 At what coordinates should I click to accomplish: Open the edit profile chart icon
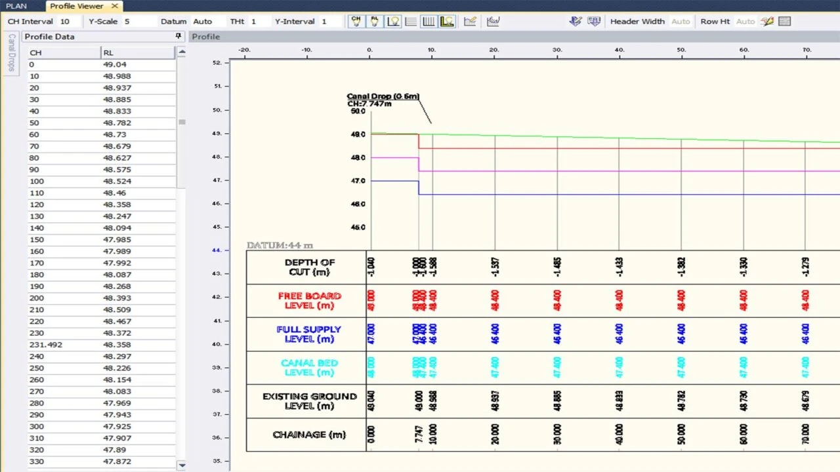pos(470,21)
